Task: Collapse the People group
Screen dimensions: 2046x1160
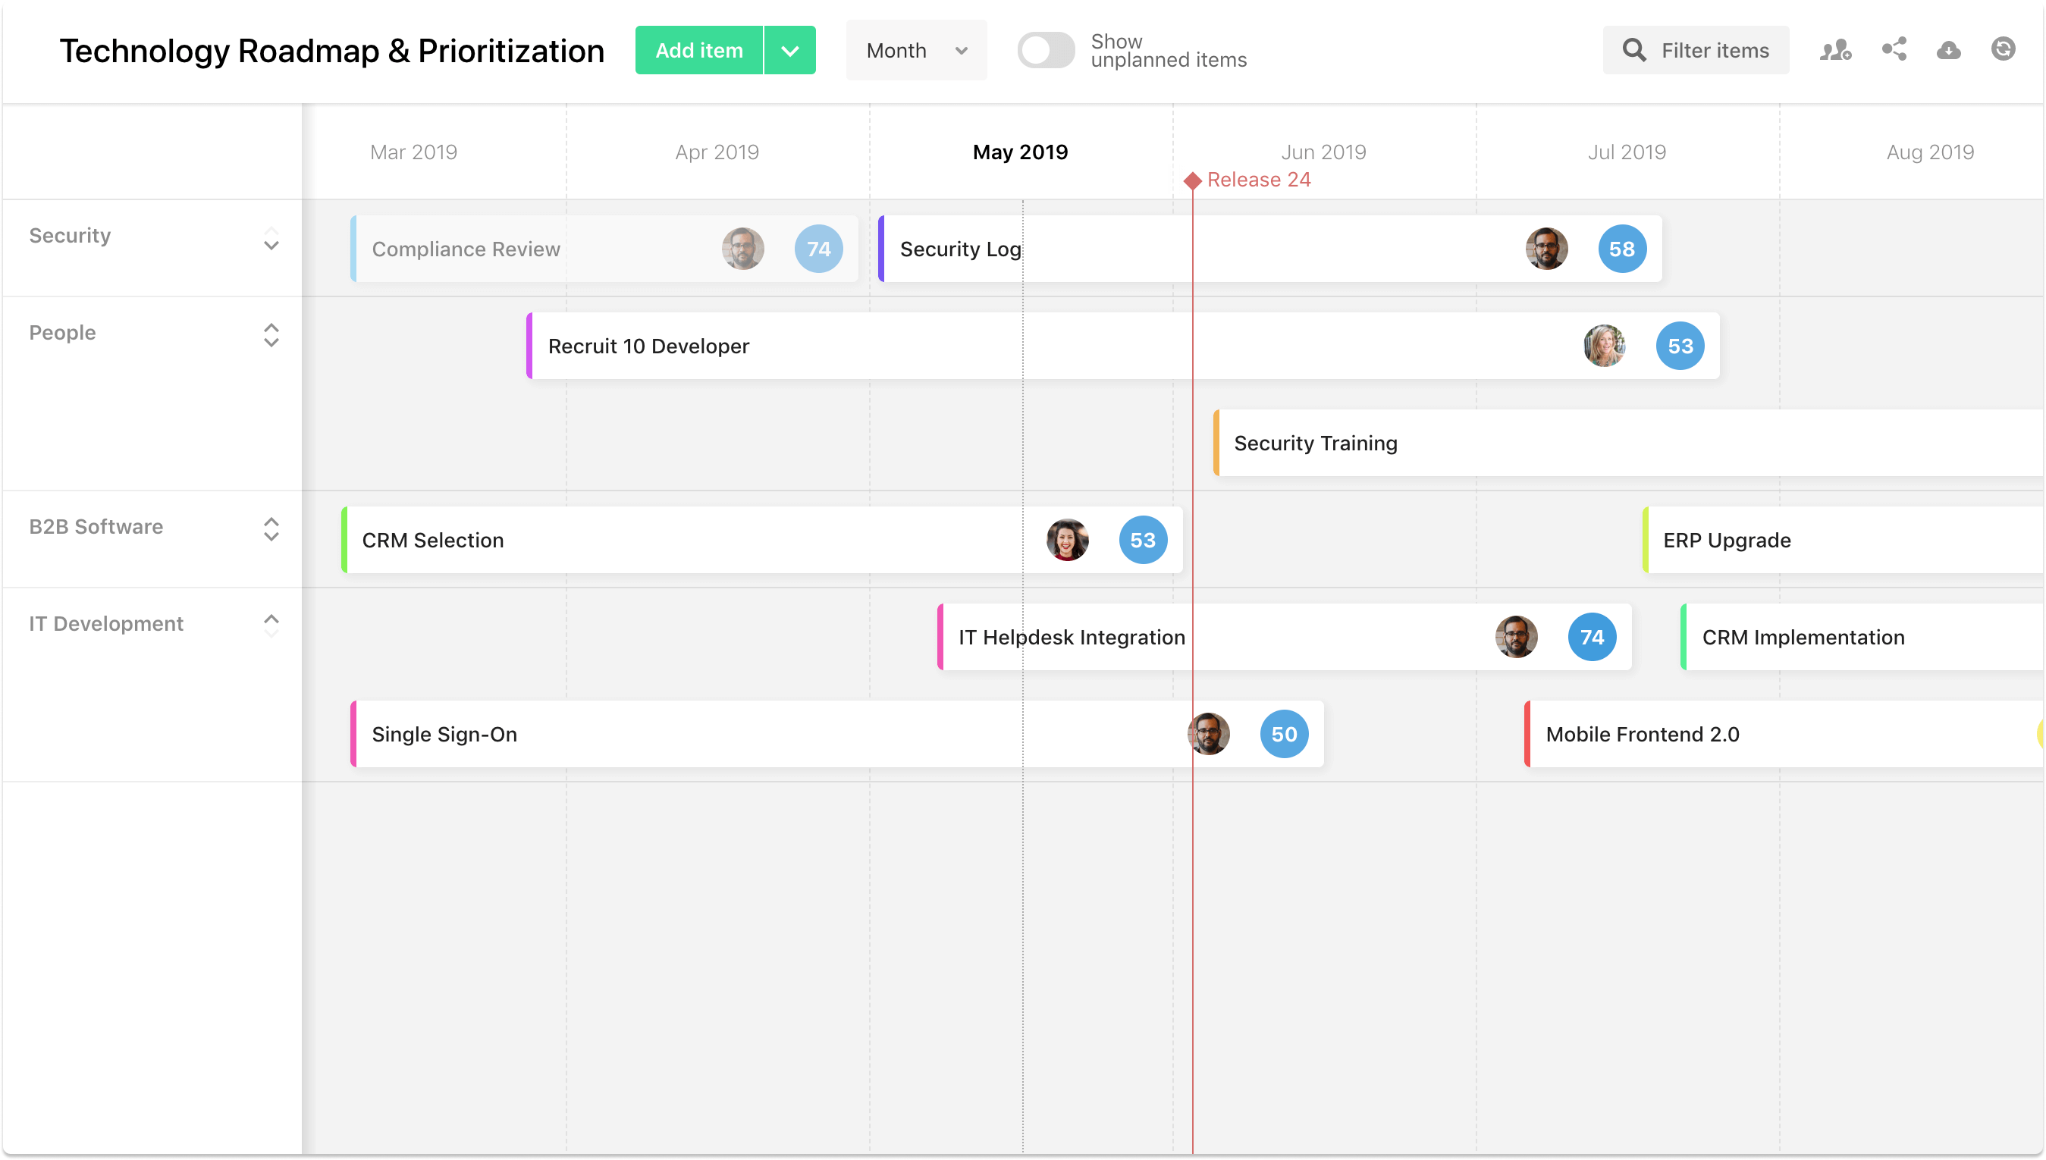Action: coord(271,337)
